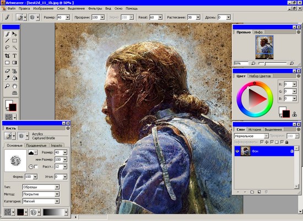
Task: Select the Shape rectangle tool
Action: click(x=7, y=62)
